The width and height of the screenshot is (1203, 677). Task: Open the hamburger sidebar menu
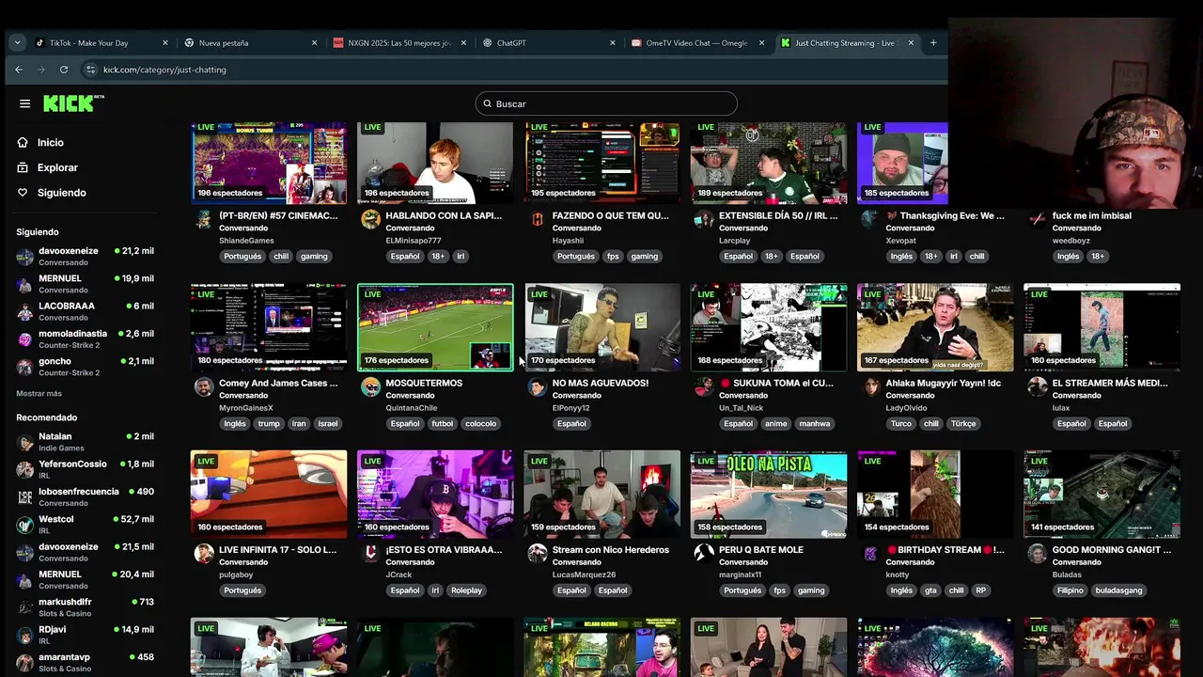(24, 103)
